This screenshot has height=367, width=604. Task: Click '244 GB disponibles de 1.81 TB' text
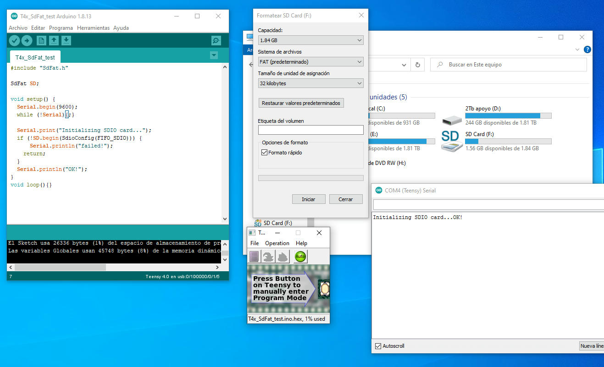click(501, 123)
